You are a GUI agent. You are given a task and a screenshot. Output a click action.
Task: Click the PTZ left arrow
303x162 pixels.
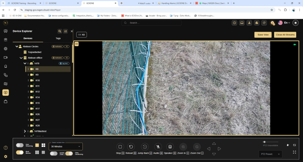click(x=209, y=149)
